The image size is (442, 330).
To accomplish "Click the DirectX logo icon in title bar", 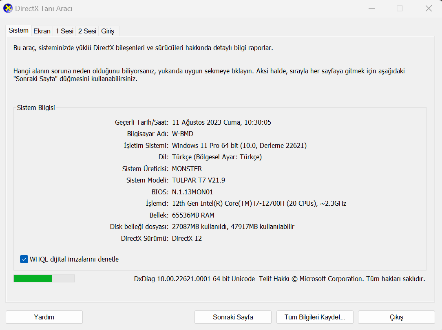I will coord(8,9).
